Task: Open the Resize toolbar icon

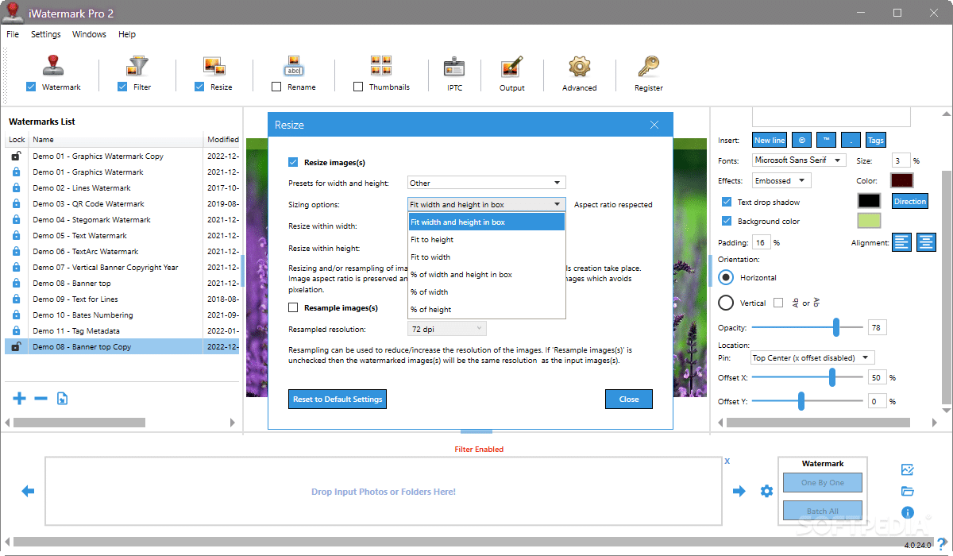Action: pos(214,66)
